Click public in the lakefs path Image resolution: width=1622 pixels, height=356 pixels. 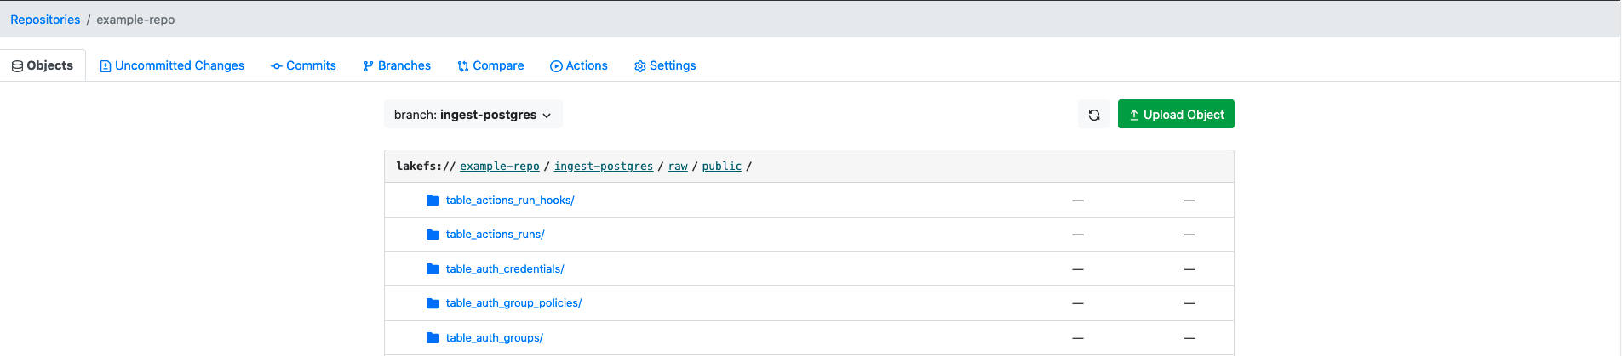pyautogui.click(x=722, y=167)
